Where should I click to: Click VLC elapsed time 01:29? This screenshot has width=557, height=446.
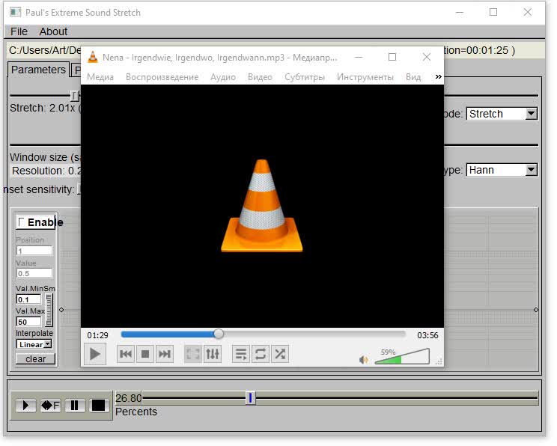point(97,335)
